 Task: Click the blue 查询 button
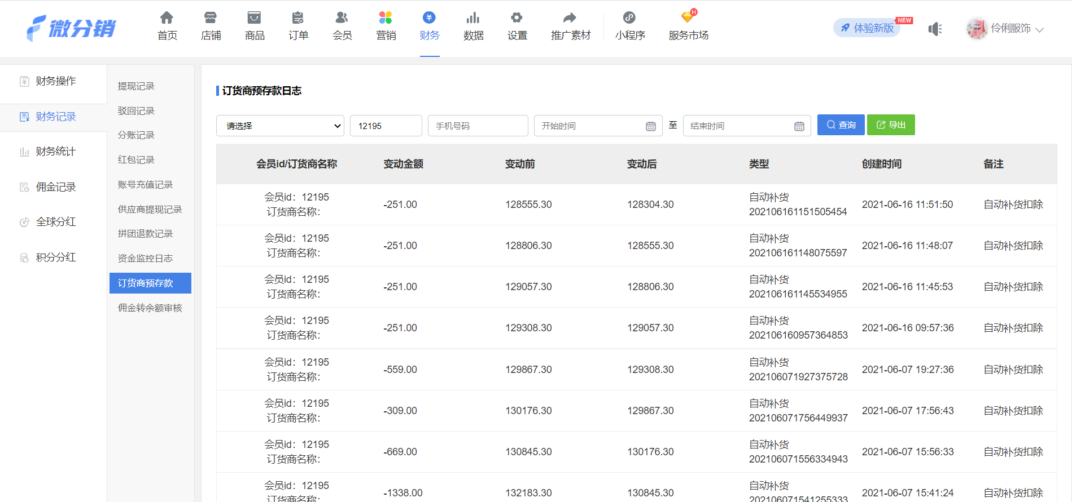pos(841,125)
